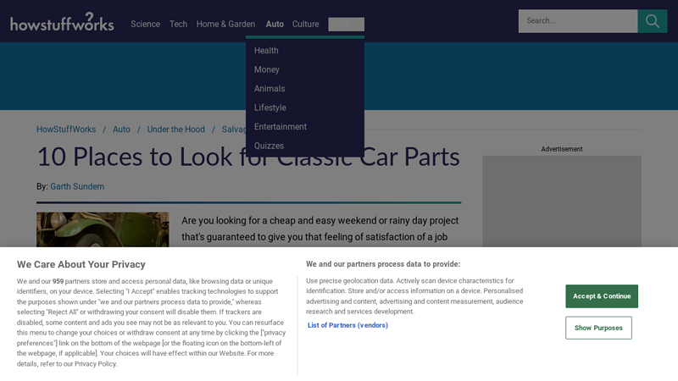The width and height of the screenshot is (678, 381).
Task: Click the classic green car thumbnail
Action: click(103, 229)
